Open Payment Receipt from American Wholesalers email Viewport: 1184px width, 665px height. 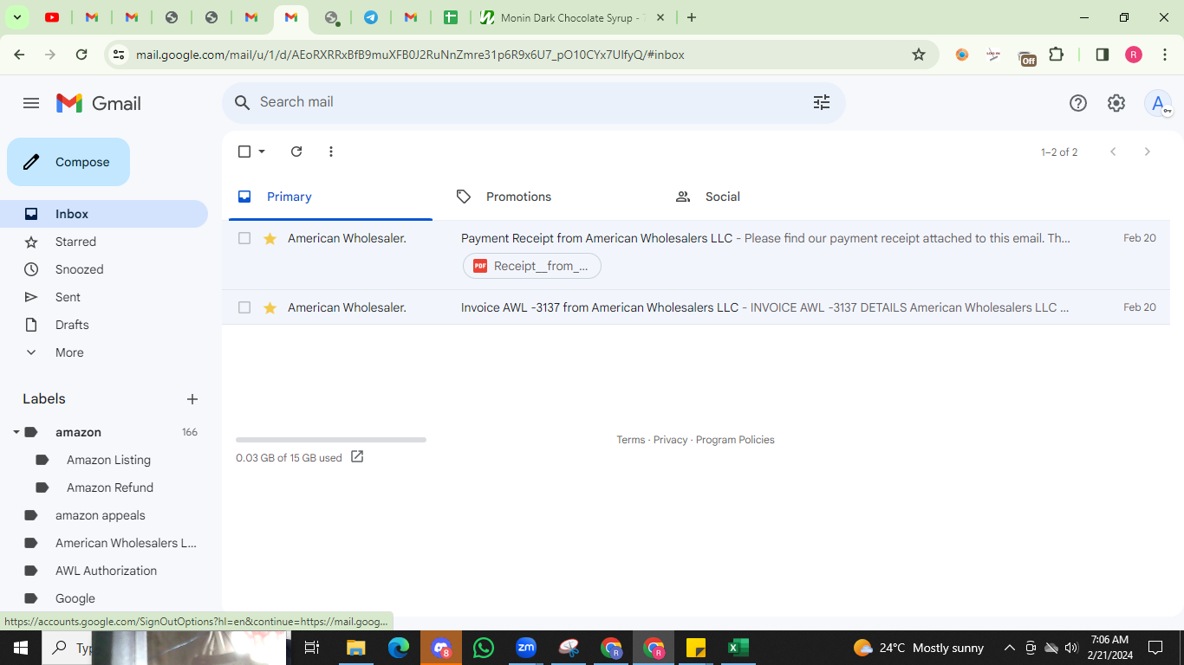[696, 255]
